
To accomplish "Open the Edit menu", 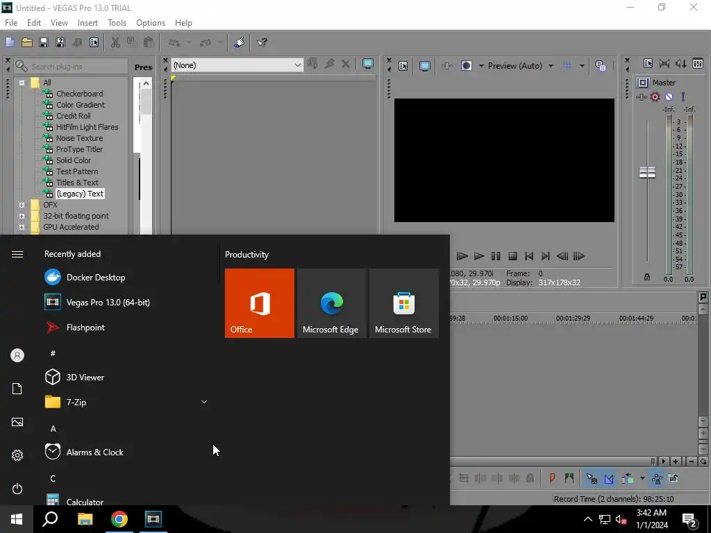I will (x=34, y=23).
